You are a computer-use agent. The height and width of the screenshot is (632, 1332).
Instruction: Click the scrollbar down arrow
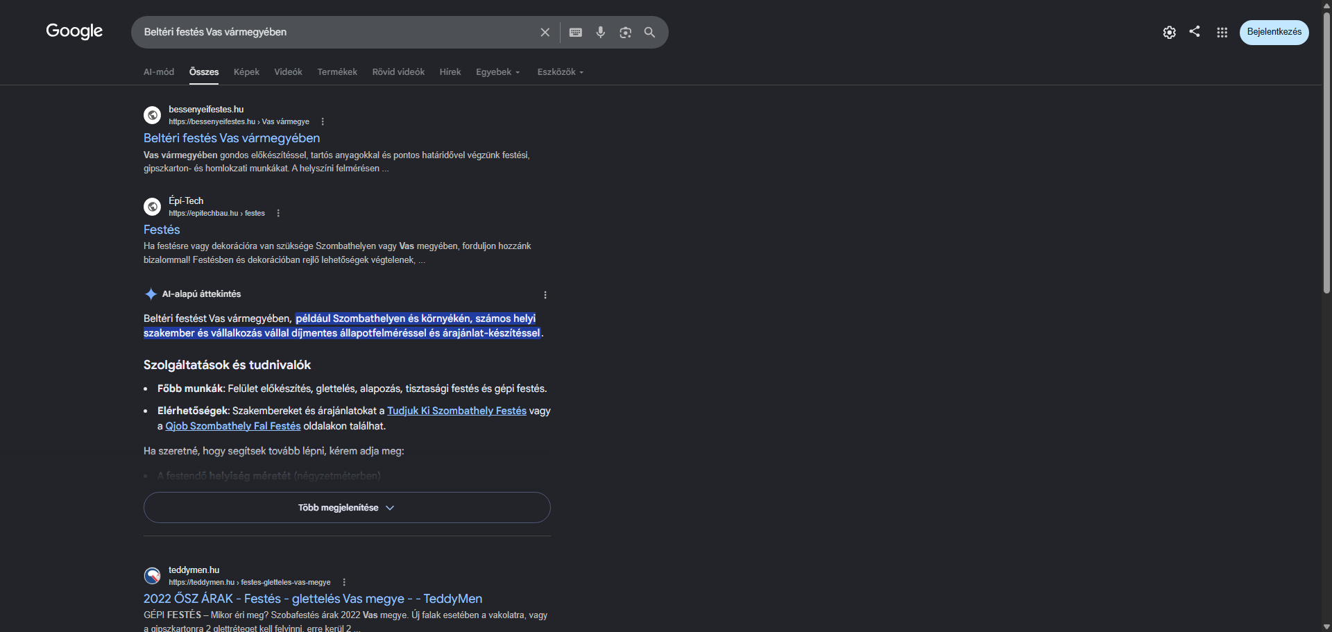(x=1326, y=626)
